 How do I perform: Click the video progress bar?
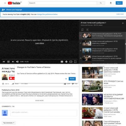39,59
